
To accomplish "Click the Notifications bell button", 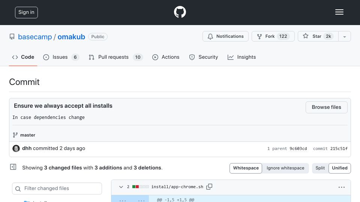I will (225, 36).
